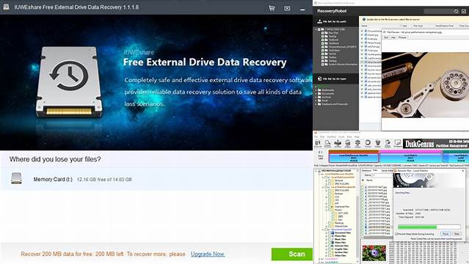Click the file list by type icon in RecoveryRobot

[319, 78]
